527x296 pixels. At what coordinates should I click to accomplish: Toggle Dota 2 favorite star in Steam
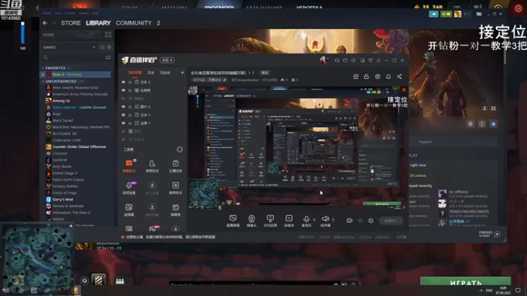[493, 124]
